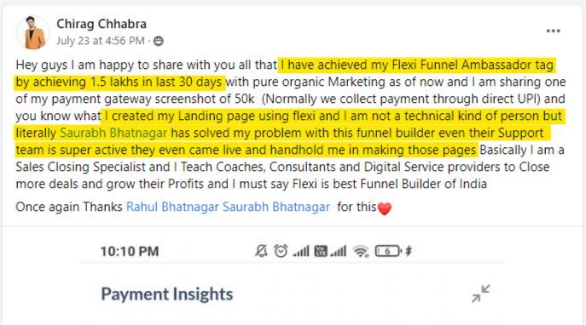Click the muted bell notification icon
586x325 pixels.
[x=261, y=251]
